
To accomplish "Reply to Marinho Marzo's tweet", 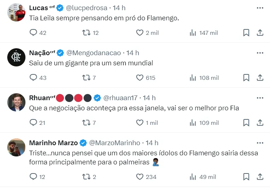I will [x=33, y=177].
